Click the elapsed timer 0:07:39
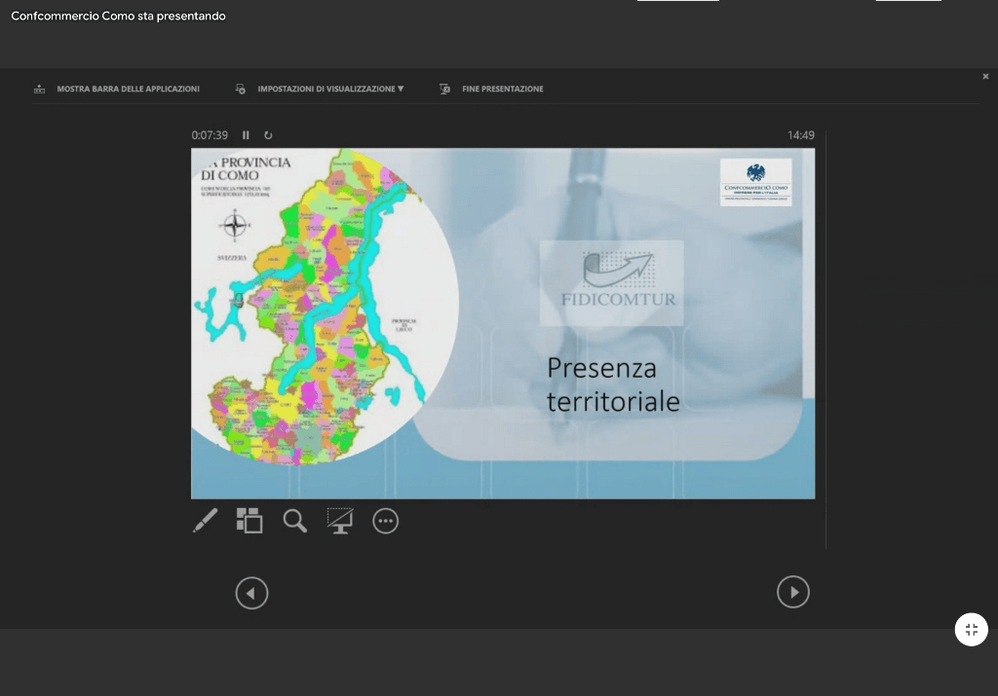The height and width of the screenshot is (696, 998). coord(210,135)
